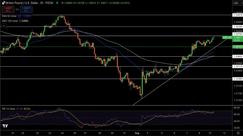This screenshot has height=136, width=243.
Task: Click the 18 date label on time axis
Action: point(13,133)
